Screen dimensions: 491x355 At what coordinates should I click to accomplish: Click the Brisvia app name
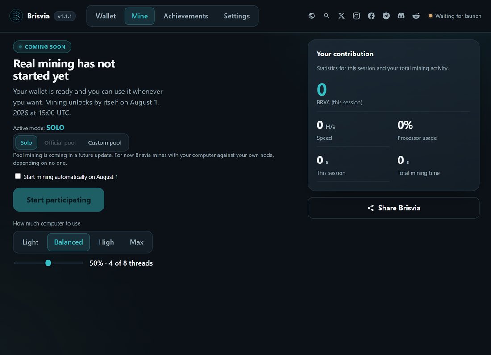coord(38,16)
